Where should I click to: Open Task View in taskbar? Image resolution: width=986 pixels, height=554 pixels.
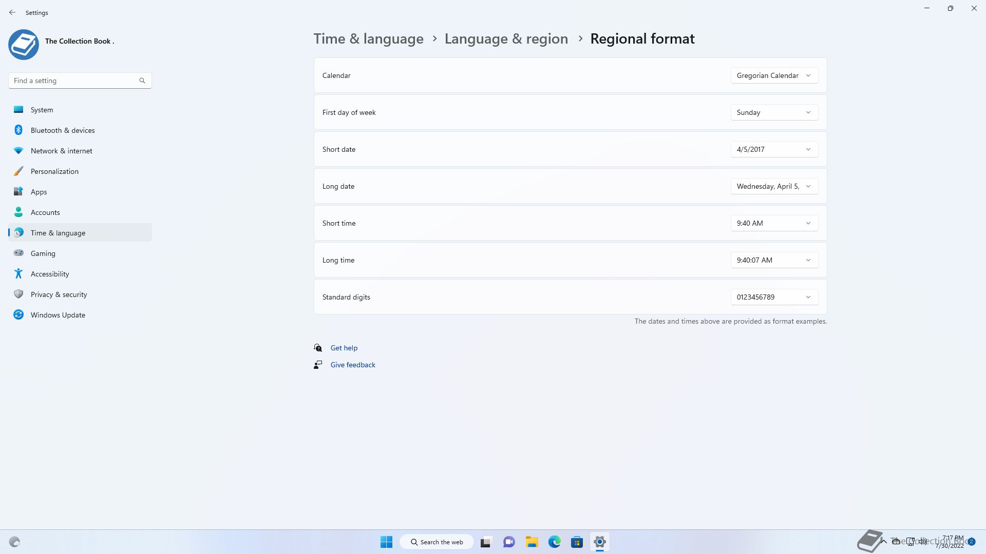pyautogui.click(x=486, y=542)
